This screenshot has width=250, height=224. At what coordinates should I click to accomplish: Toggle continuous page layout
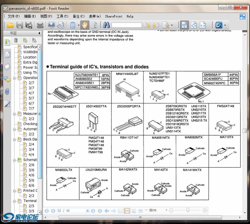coord(127,211)
